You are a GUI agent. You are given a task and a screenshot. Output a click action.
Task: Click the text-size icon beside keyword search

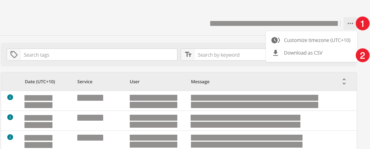coord(188,55)
